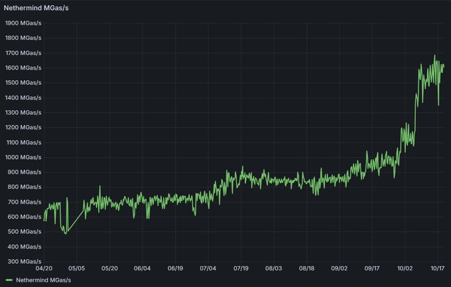Screen dimensions: 451x287
Task: Click the 900 MGas/s axis label
Action: click(x=25, y=172)
